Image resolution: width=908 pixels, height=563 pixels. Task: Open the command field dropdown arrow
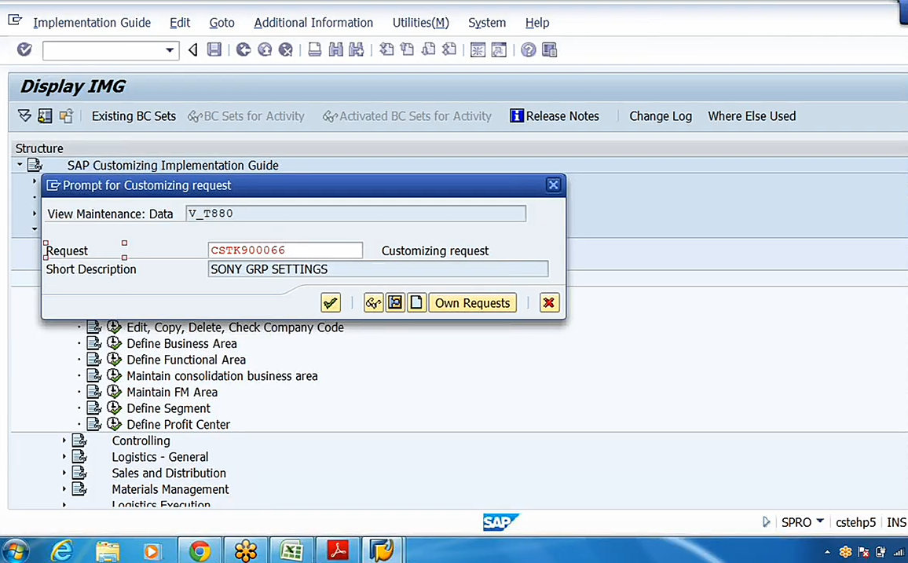pos(170,50)
